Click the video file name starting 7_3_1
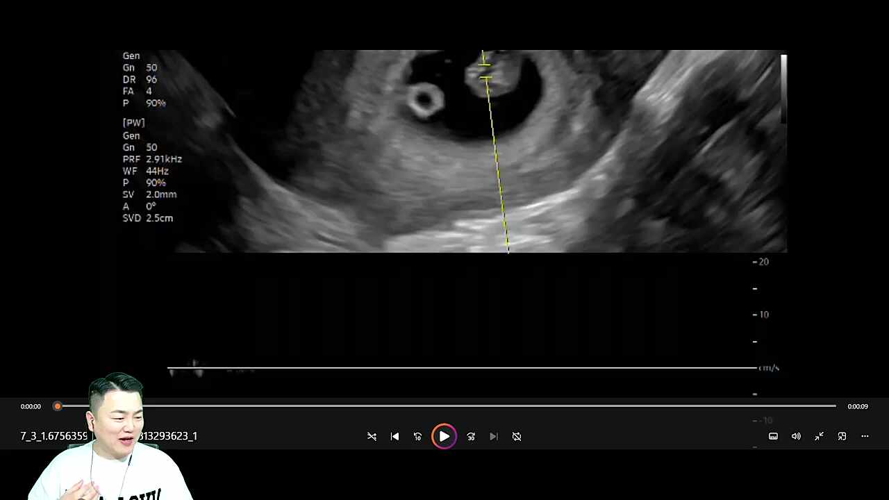Viewport: 889px width, 500px height. pos(53,436)
